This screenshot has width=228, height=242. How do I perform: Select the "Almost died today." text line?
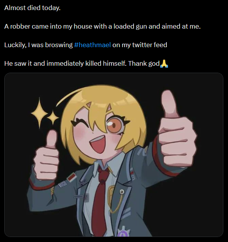click(x=32, y=8)
